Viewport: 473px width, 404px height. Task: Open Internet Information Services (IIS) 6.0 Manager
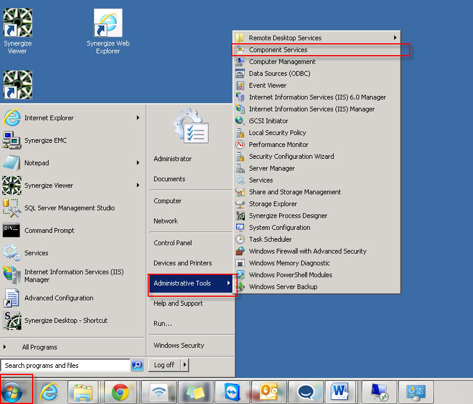point(317,97)
